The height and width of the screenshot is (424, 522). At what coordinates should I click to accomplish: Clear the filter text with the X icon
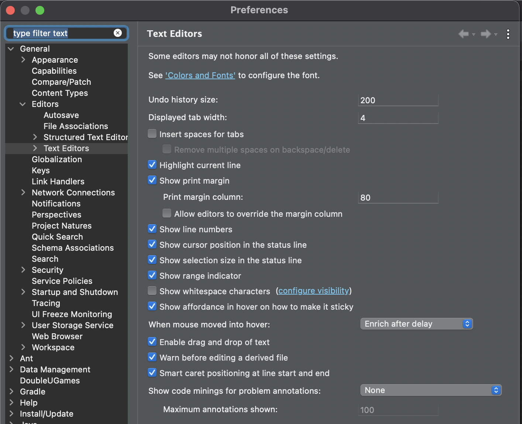118,33
